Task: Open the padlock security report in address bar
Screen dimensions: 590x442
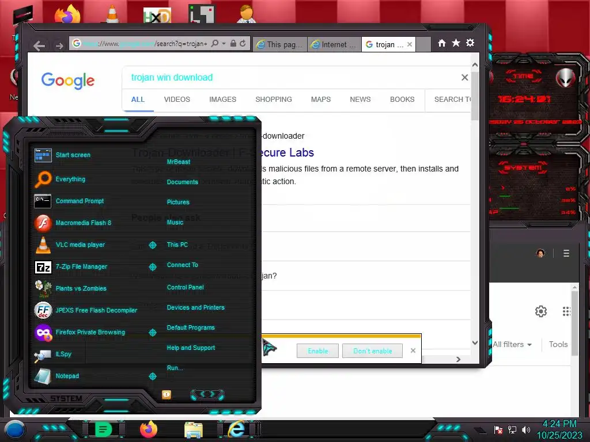Action: tap(233, 44)
